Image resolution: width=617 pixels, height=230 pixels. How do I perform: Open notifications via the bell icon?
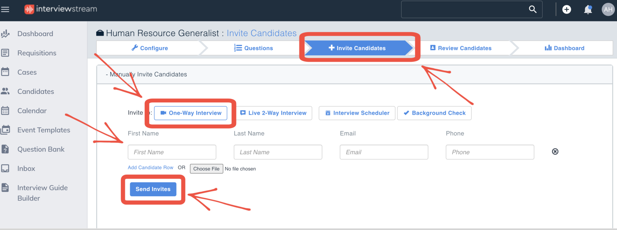(588, 9)
